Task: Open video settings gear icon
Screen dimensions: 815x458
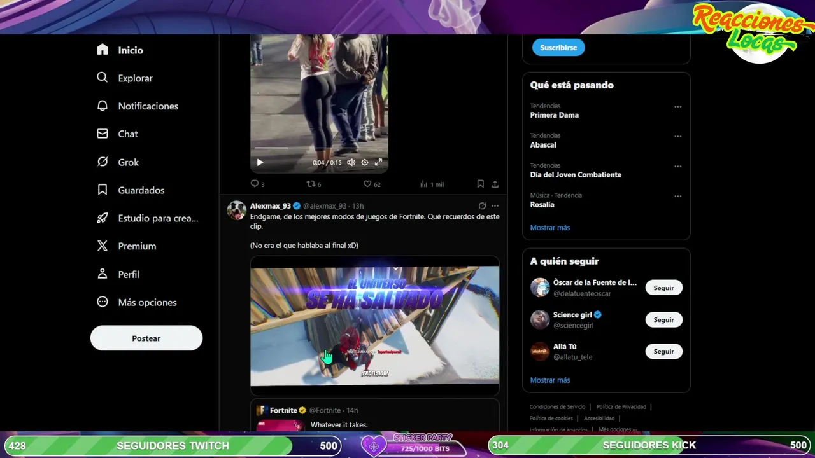Action: coord(365,162)
